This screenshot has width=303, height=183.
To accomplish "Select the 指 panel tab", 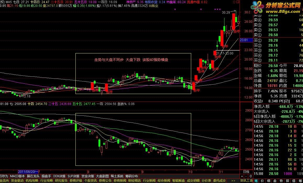I will point(288,181).
